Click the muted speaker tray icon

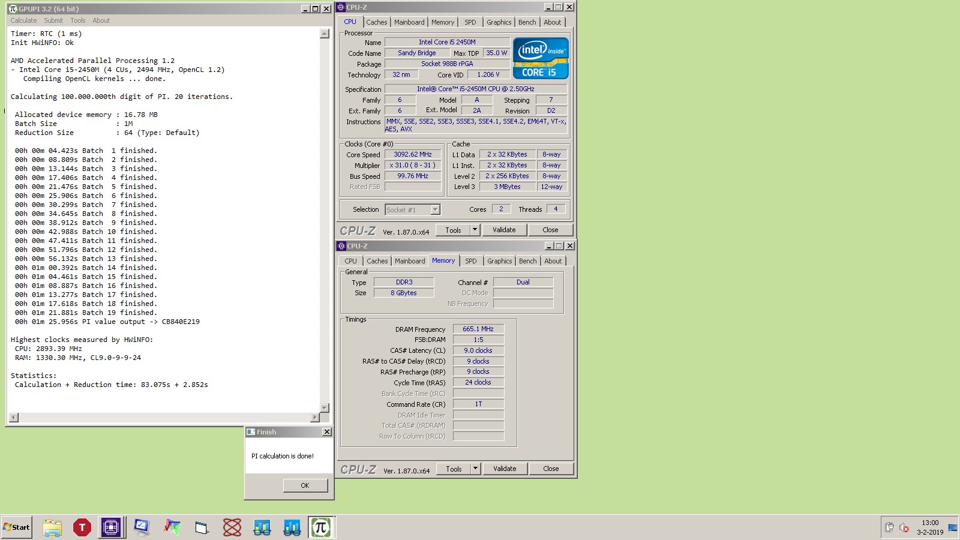(x=904, y=528)
